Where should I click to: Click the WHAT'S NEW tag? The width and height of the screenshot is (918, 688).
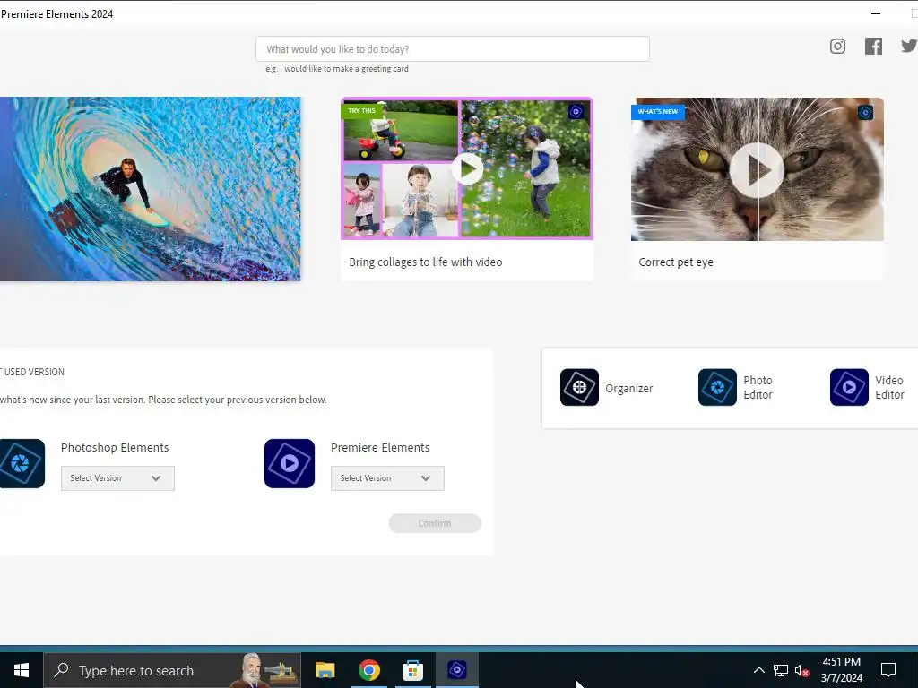coord(657,112)
